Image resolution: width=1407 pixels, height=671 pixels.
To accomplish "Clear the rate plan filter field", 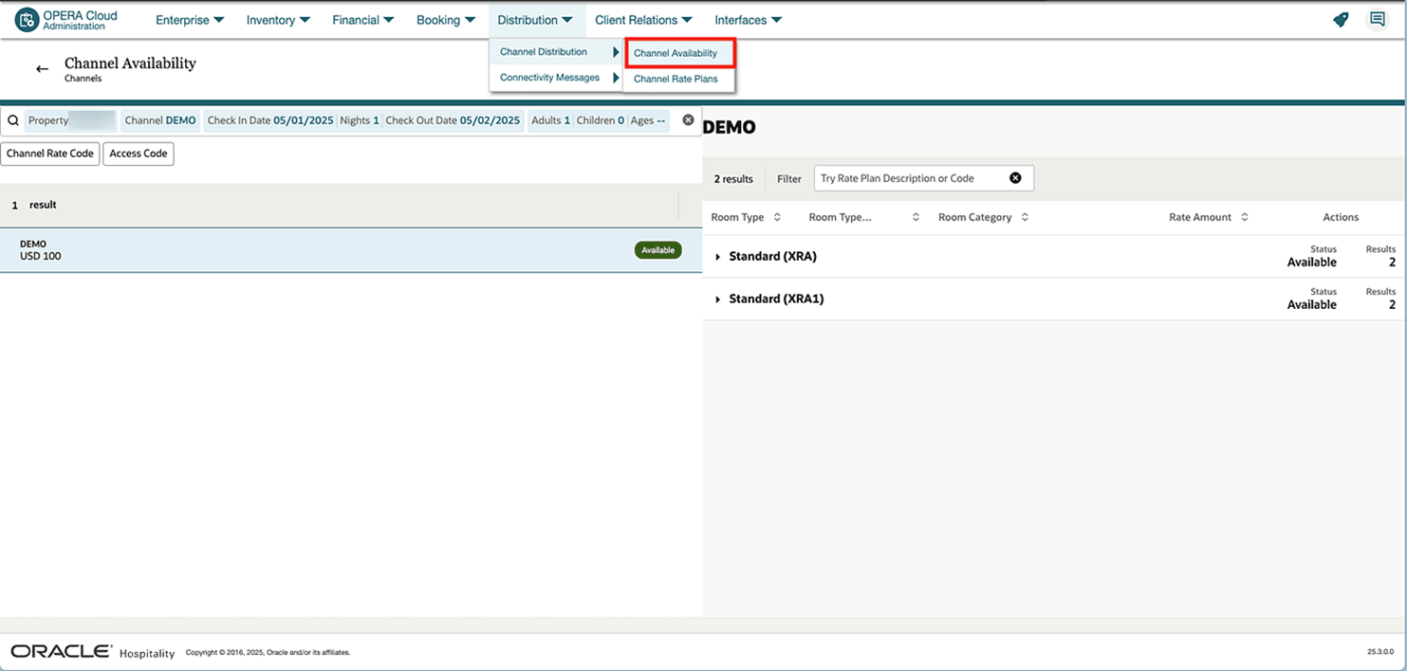I will 1015,178.
